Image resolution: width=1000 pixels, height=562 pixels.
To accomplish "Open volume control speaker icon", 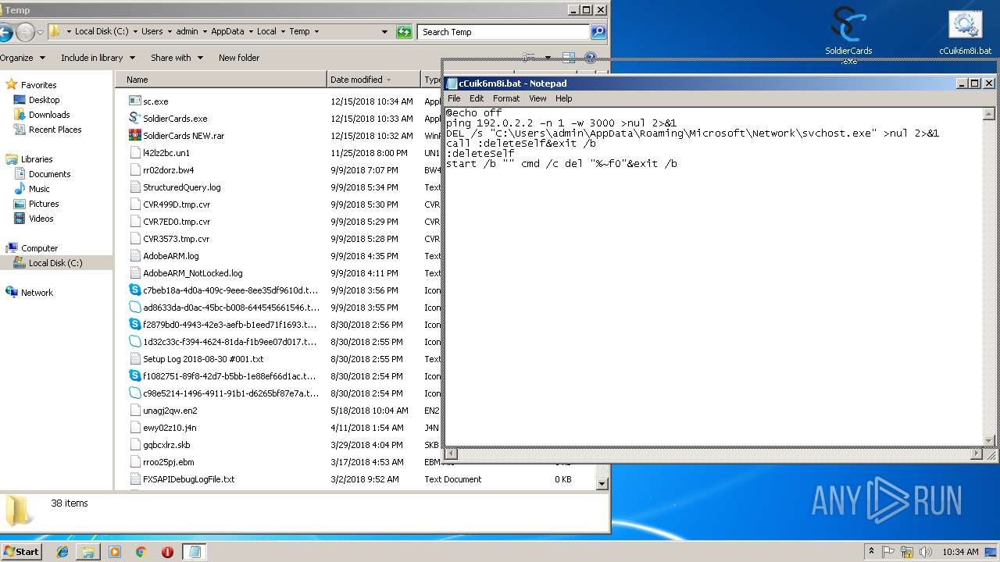I will pos(924,552).
